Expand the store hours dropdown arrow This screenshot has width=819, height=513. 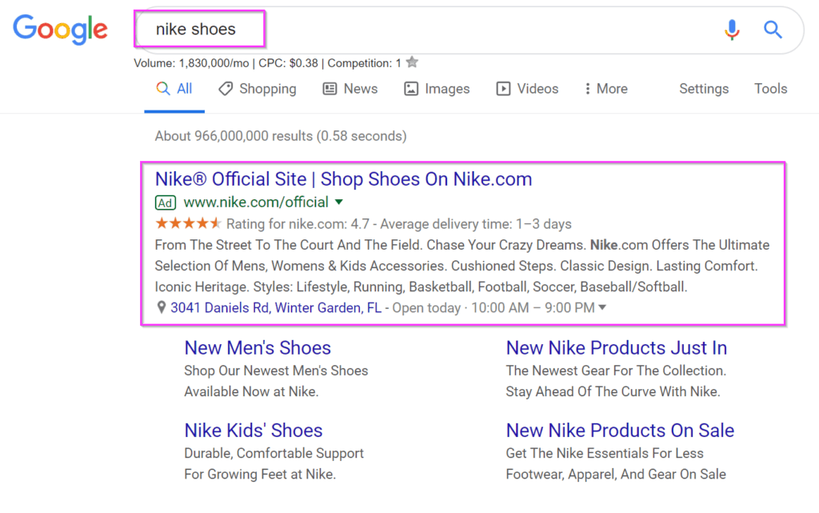tap(602, 307)
